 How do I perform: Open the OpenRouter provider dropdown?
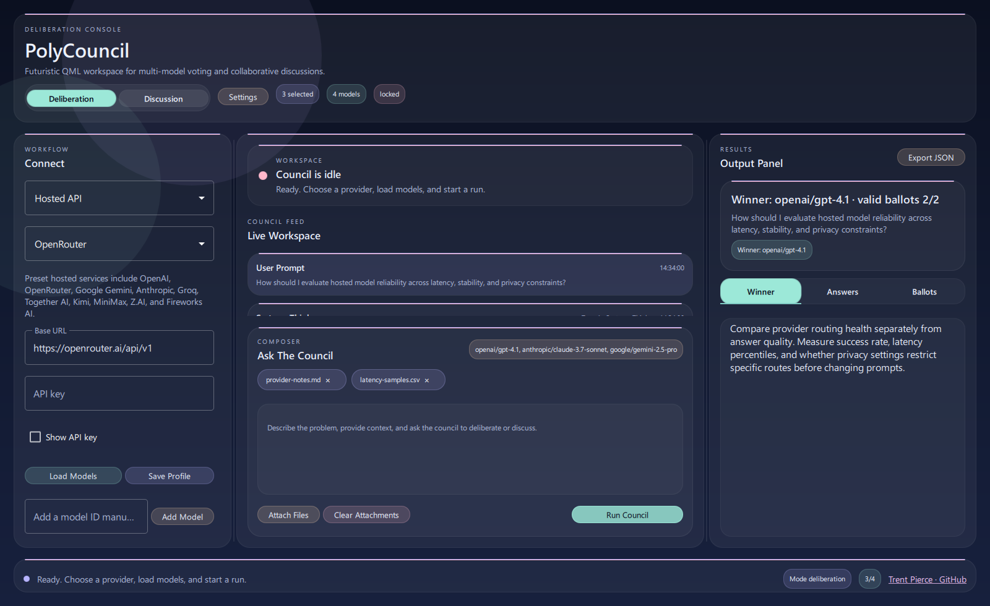(x=119, y=244)
